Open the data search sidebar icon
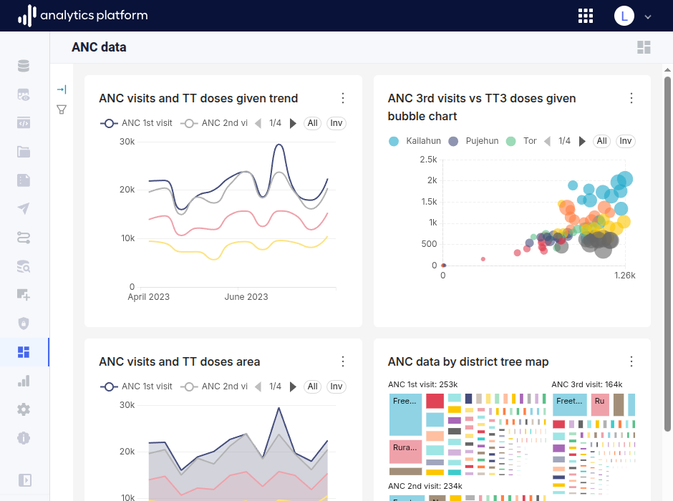 tap(24, 266)
